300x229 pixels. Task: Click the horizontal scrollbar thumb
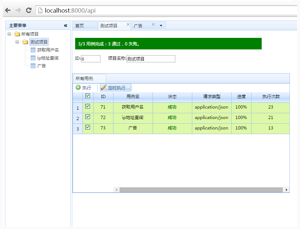(x=201, y=190)
